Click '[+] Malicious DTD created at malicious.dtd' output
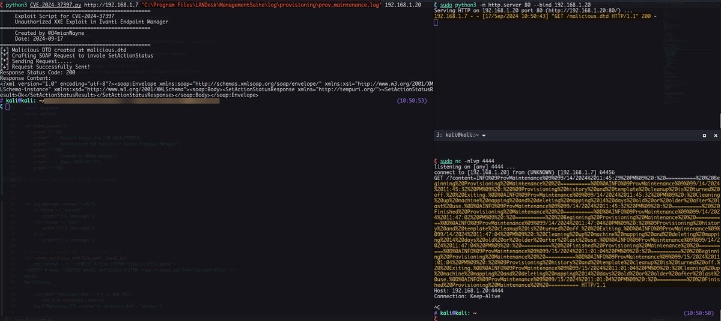 pyautogui.click(x=62, y=50)
